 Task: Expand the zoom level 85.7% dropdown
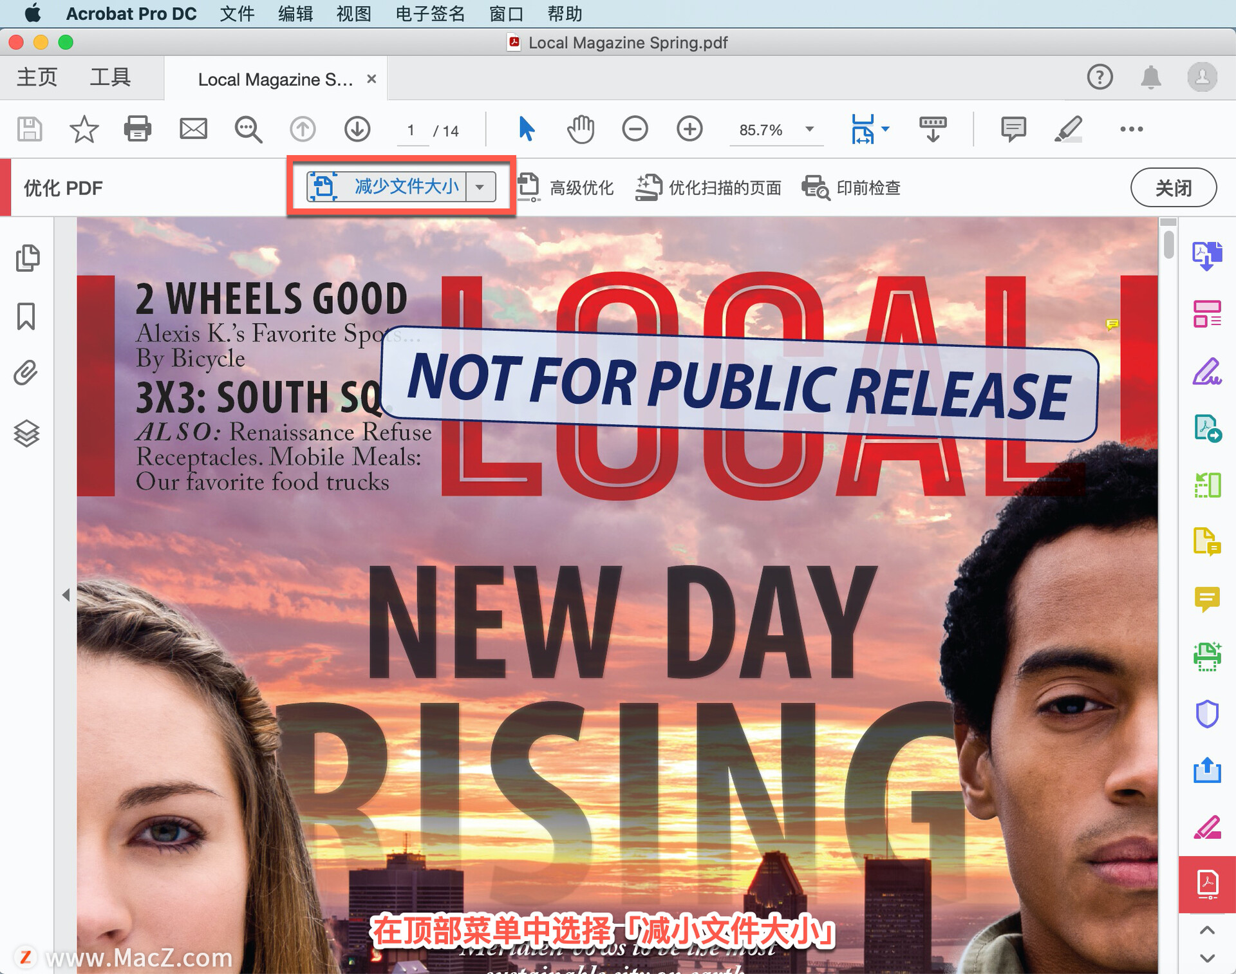pos(810,129)
